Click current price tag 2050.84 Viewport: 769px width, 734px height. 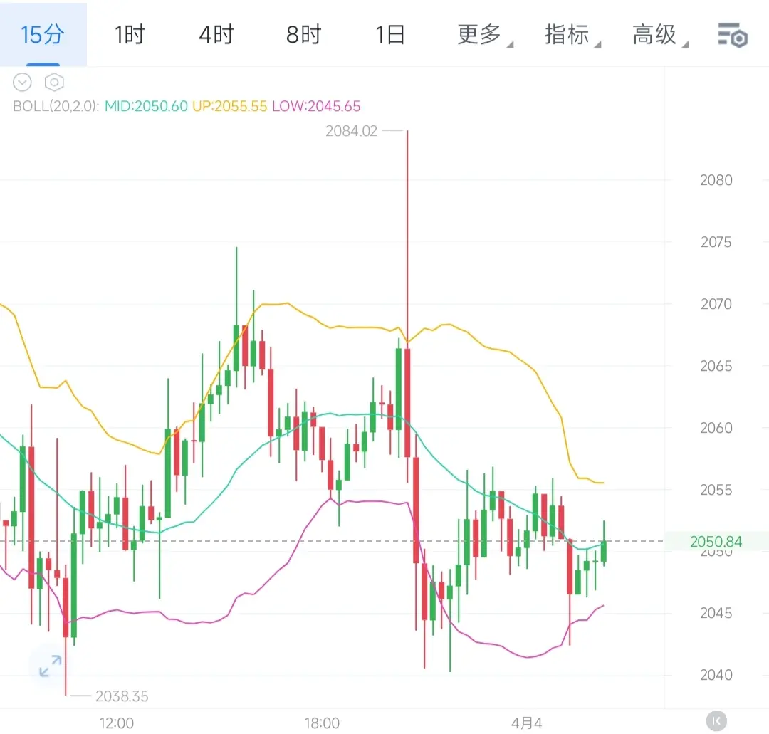coord(716,541)
